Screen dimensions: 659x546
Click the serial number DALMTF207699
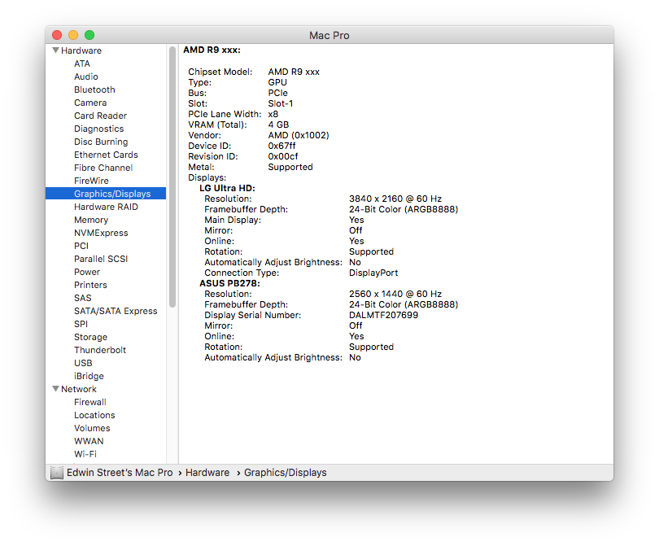pos(383,315)
